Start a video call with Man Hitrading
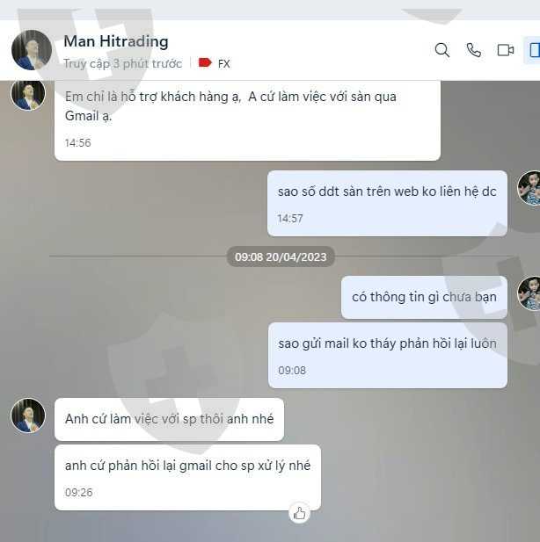Screen dimensions: 540x542 (x=506, y=50)
